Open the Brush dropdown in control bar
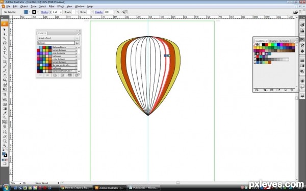 pyautogui.click(x=77, y=12)
